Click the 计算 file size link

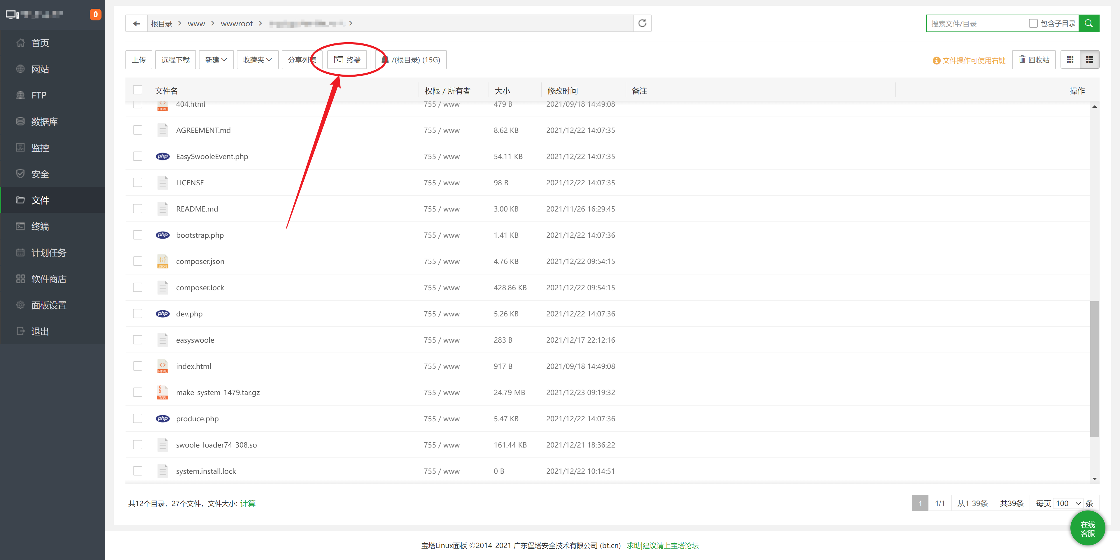(x=248, y=503)
